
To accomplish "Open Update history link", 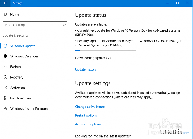I will pyautogui.click(x=86, y=69).
